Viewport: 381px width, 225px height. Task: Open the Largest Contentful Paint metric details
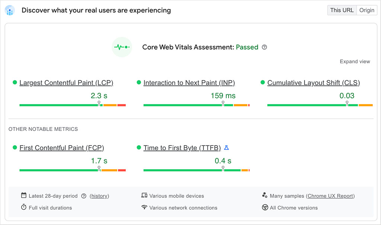click(66, 83)
